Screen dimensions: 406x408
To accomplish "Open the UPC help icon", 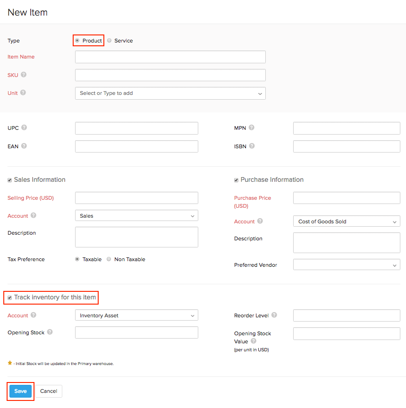I will click(25, 127).
